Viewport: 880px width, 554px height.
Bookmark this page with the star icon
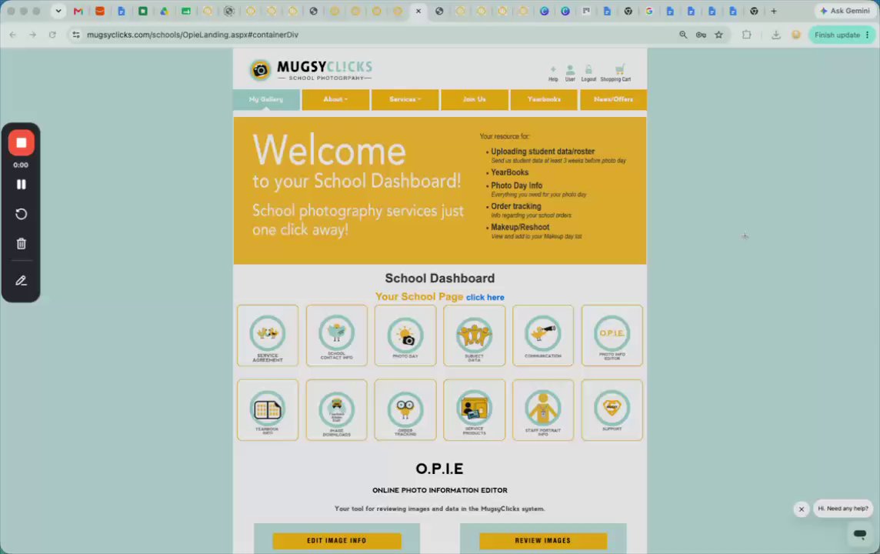(x=719, y=35)
